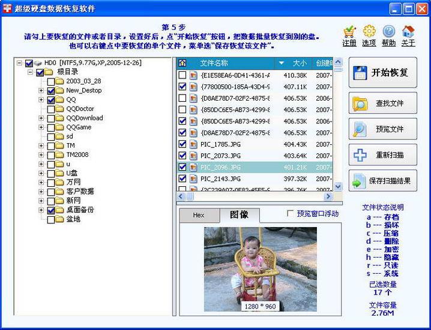Click the 预览文件 magnifier icon button

pos(382,129)
